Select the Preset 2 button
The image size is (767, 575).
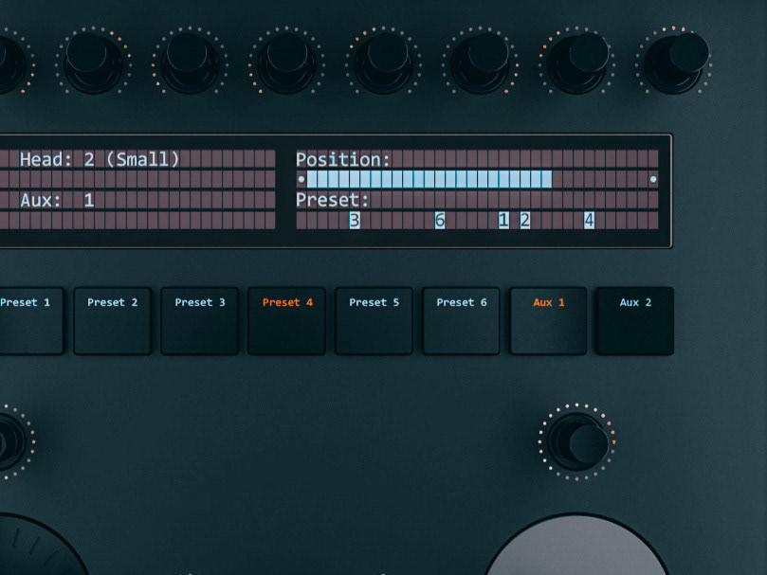click(112, 320)
